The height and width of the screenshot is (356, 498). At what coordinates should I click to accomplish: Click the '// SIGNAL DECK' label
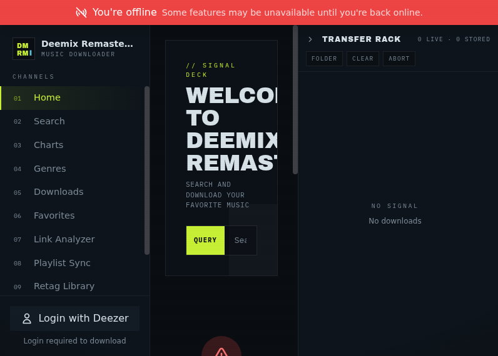coord(211,70)
